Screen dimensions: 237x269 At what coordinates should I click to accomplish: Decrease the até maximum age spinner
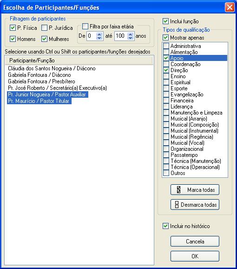point(131,38)
